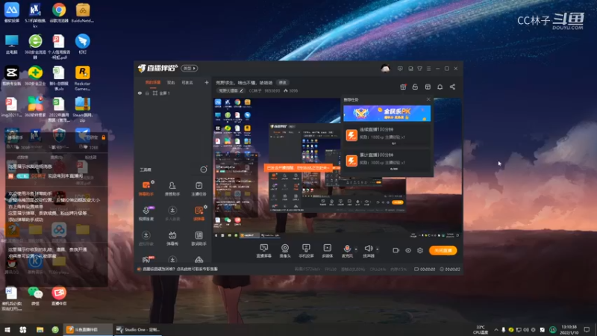Open mail icon in title bar
The image size is (597, 336).
410,69
